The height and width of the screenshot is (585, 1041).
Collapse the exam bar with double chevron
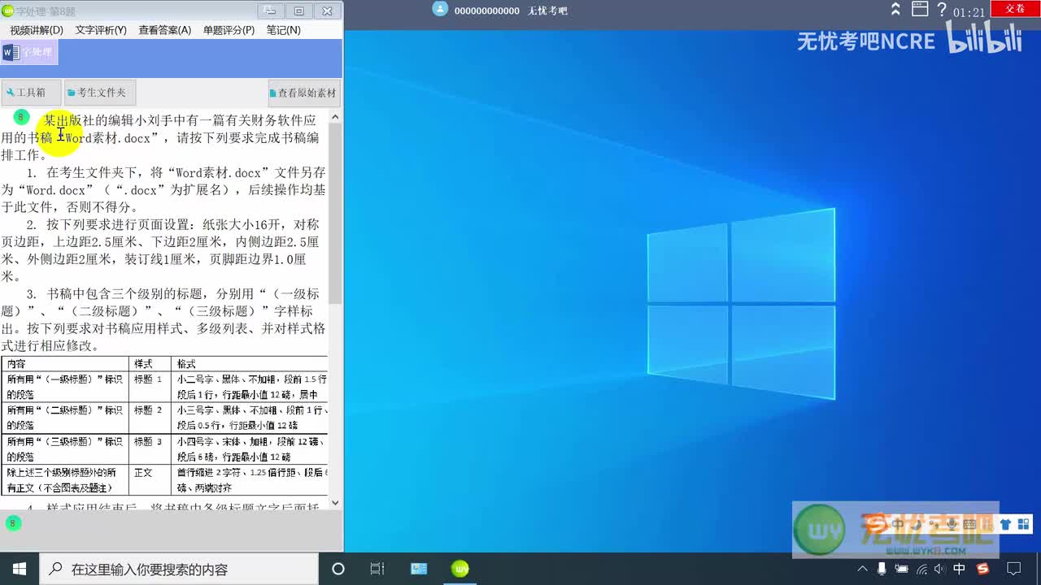pos(895,9)
